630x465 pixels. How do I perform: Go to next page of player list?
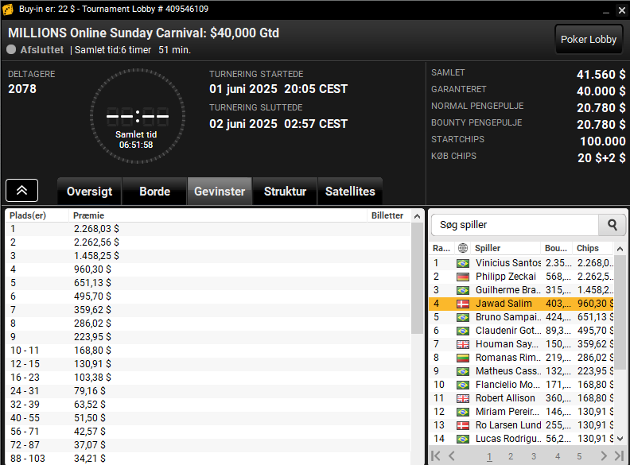[x=604, y=455]
